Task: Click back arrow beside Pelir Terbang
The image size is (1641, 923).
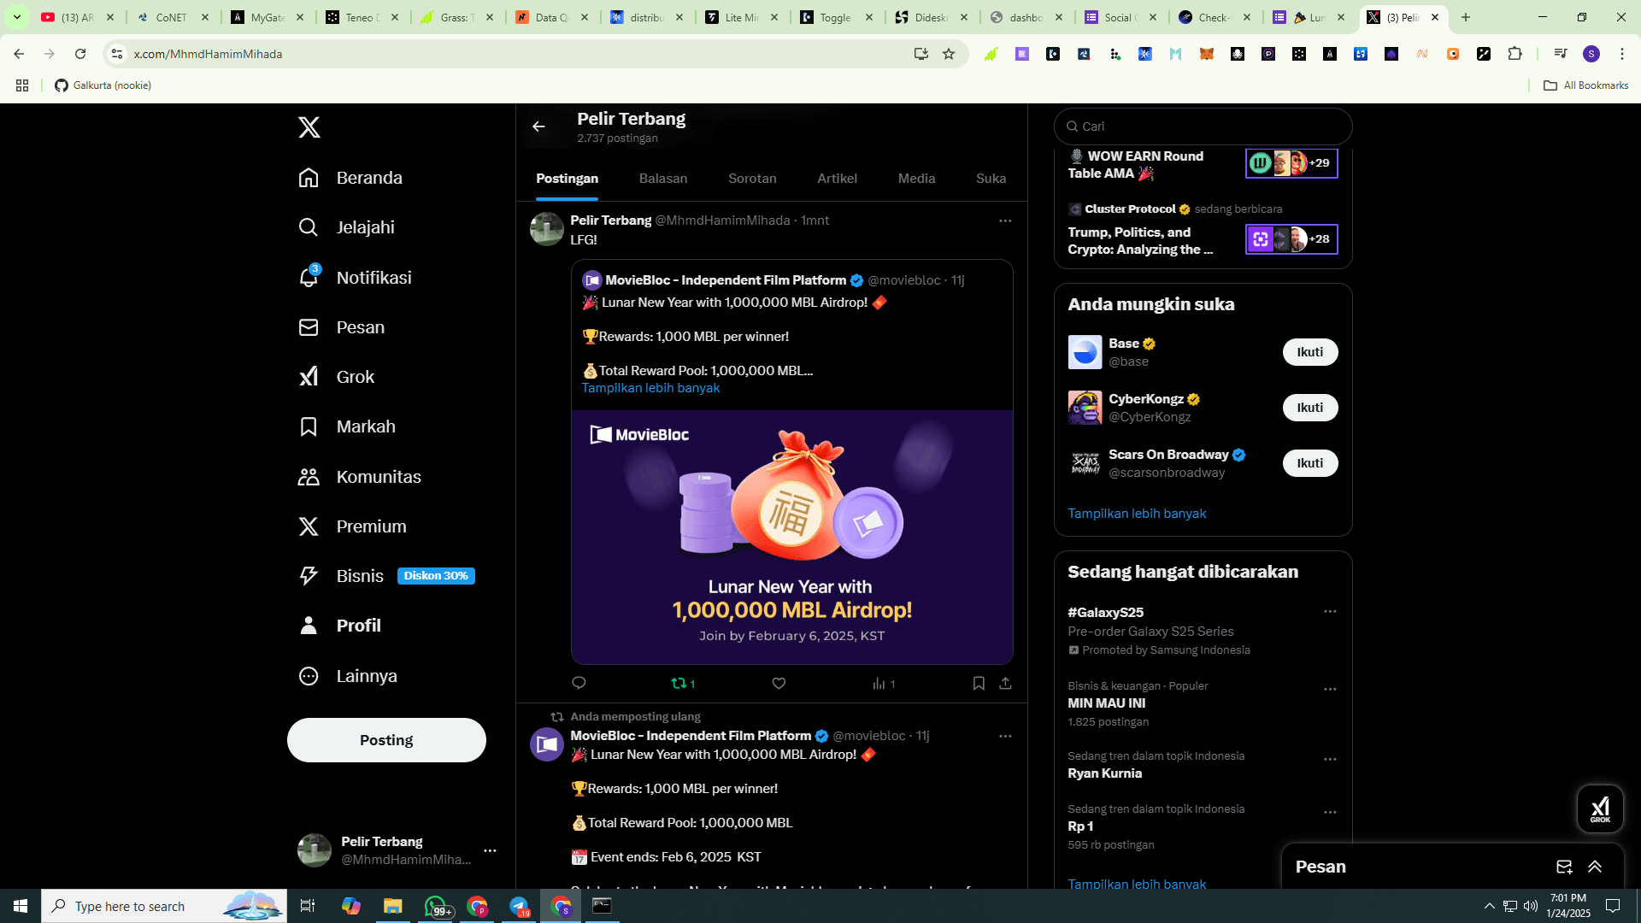Action: 538,126
